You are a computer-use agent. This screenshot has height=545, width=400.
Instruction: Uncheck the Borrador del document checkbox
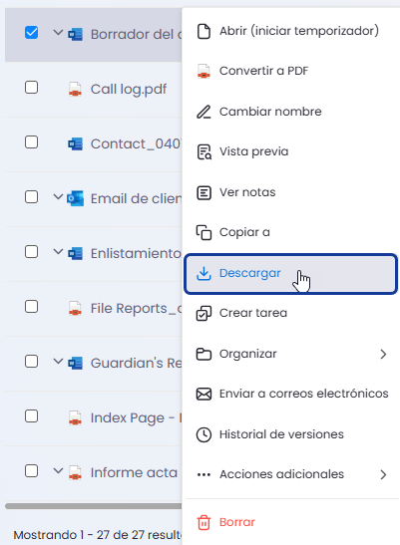[31, 33]
